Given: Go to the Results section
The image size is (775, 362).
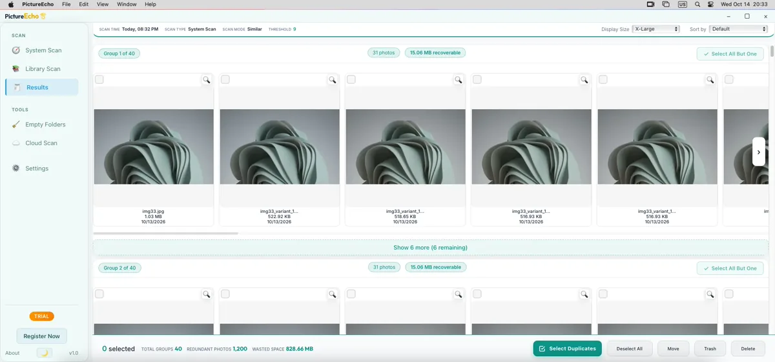Looking at the screenshot, I should coord(42,87).
